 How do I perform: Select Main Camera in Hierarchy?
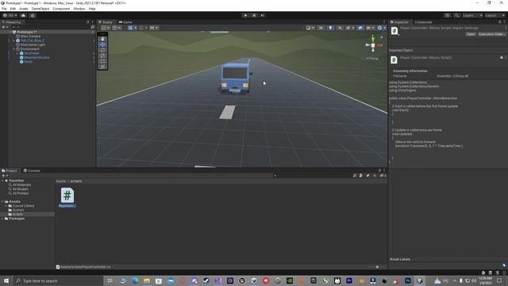(30, 37)
